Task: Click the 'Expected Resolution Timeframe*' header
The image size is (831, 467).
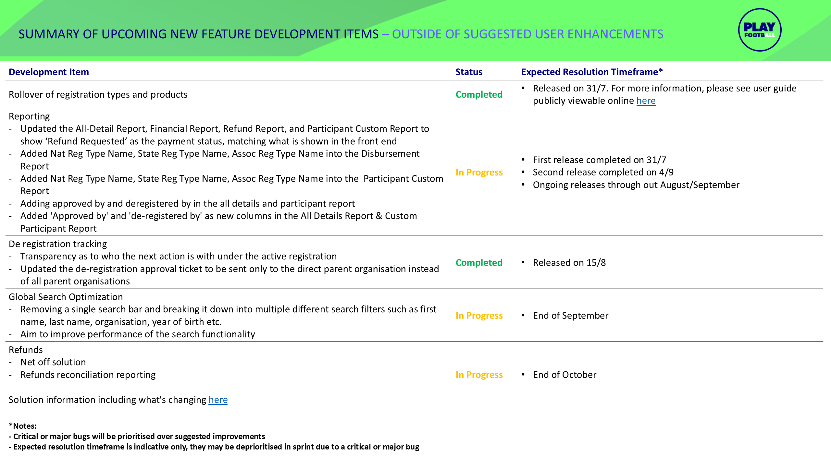Action: click(x=592, y=72)
